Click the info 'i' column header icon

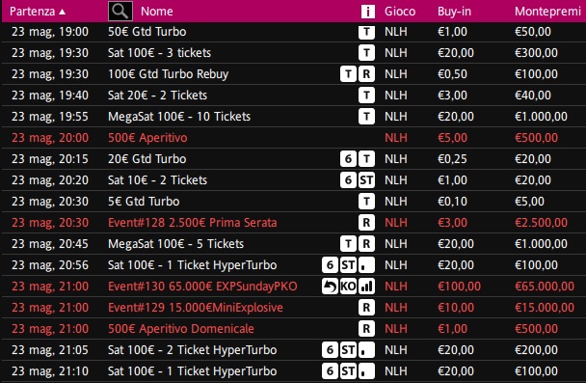point(368,12)
